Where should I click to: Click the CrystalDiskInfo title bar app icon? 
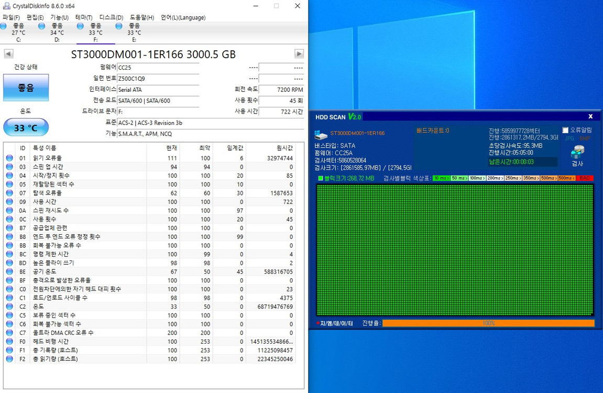tap(6, 6)
